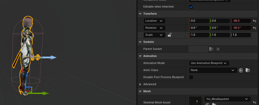Reset Rotation to default value

click(255, 28)
